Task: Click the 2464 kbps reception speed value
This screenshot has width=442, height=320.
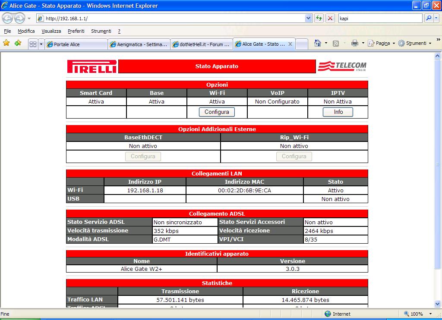Action: click(x=319, y=231)
